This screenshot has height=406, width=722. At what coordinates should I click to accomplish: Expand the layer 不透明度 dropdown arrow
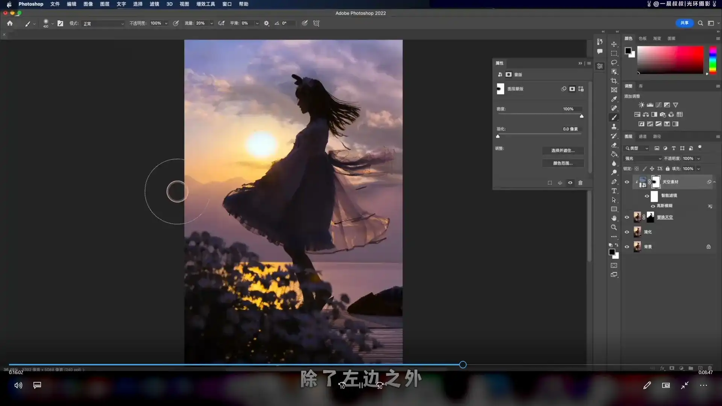[x=699, y=159]
